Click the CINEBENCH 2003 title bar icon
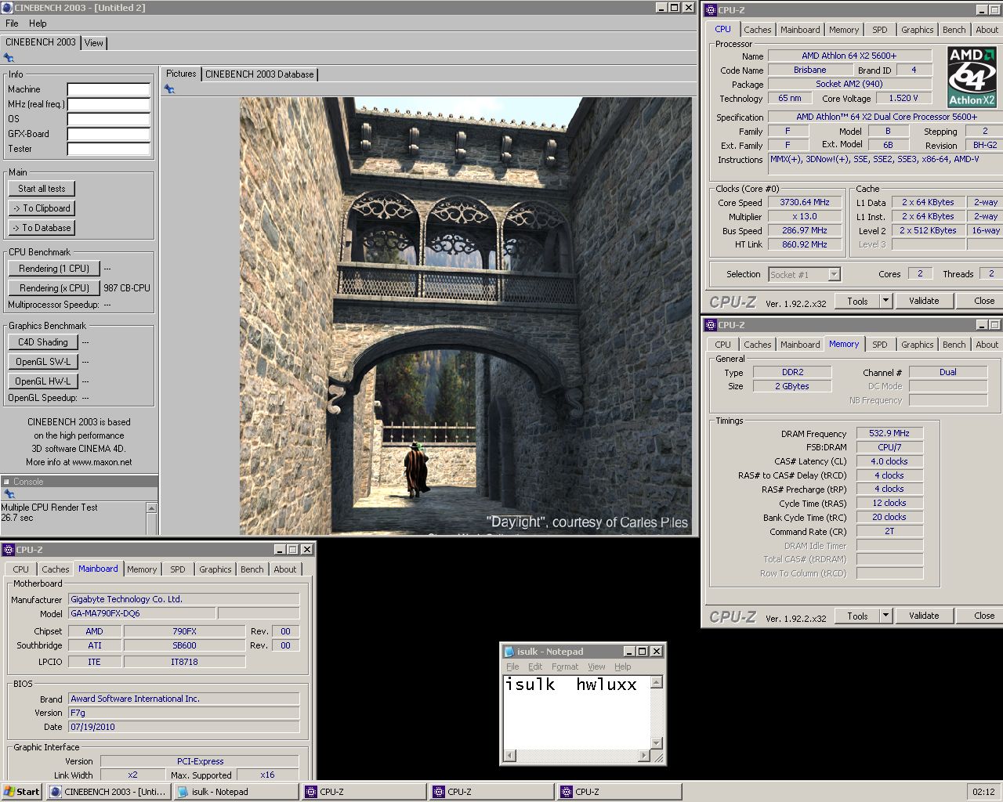 coord(7,8)
